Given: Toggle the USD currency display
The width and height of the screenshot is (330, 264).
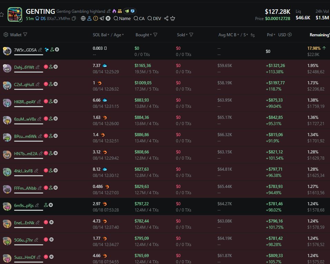Looking at the screenshot, I should coord(285,35).
